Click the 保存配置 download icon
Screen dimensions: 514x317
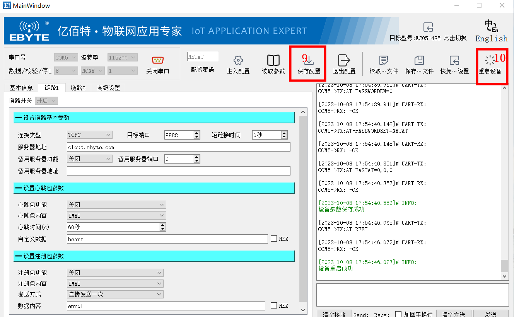pyautogui.click(x=309, y=61)
